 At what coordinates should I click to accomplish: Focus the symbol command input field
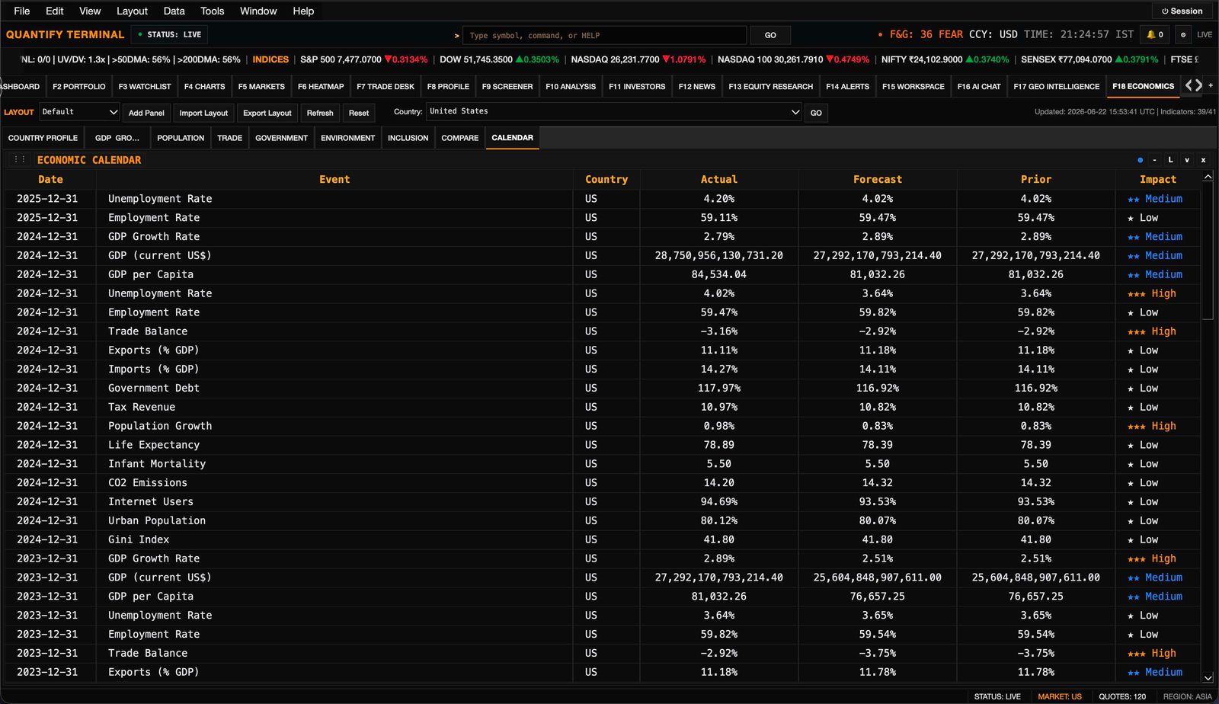[x=604, y=35]
